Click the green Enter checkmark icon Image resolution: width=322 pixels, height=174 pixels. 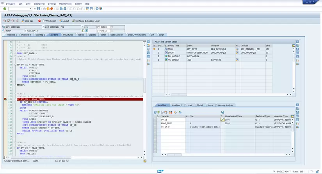click(5, 8)
